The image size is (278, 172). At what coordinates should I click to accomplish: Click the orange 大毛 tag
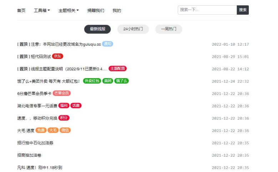[x=53, y=130]
